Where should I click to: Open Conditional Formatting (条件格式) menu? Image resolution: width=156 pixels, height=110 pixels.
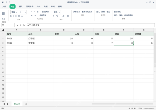pos(77,12)
